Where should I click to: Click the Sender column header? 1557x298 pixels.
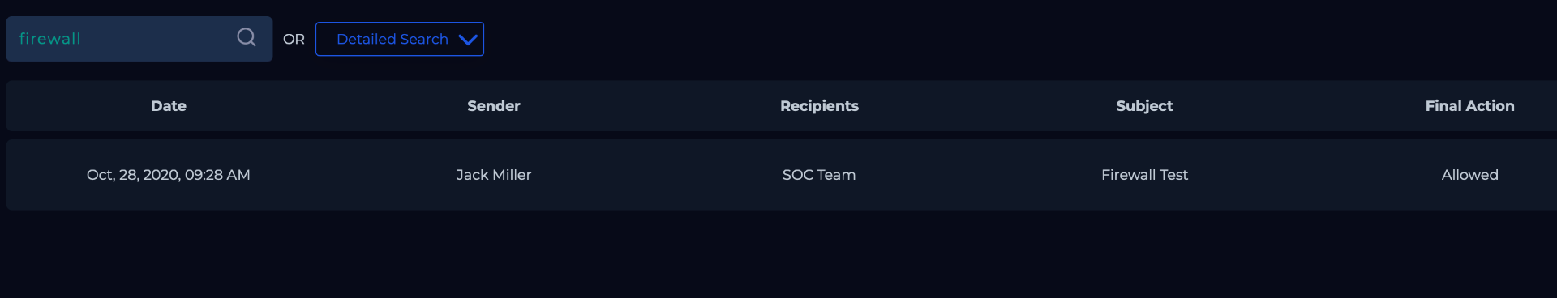coord(494,106)
